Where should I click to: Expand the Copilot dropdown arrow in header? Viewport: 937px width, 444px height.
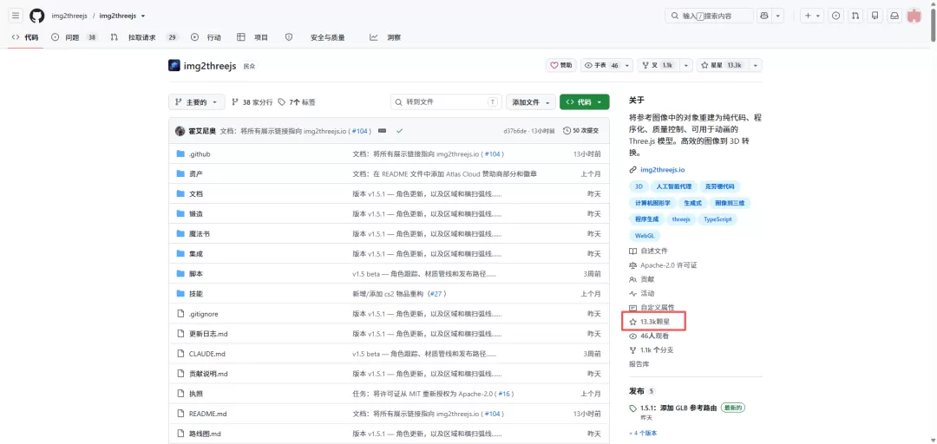pyautogui.click(x=778, y=16)
